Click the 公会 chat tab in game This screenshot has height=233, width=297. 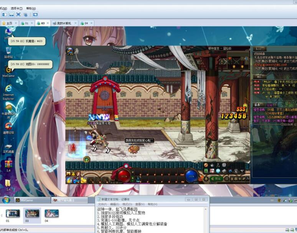click(271, 105)
